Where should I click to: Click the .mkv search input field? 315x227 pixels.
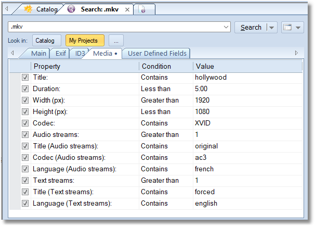click(114, 28)
